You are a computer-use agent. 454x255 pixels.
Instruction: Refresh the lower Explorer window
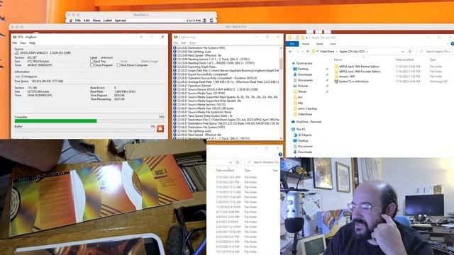click(x=238, y=162)
